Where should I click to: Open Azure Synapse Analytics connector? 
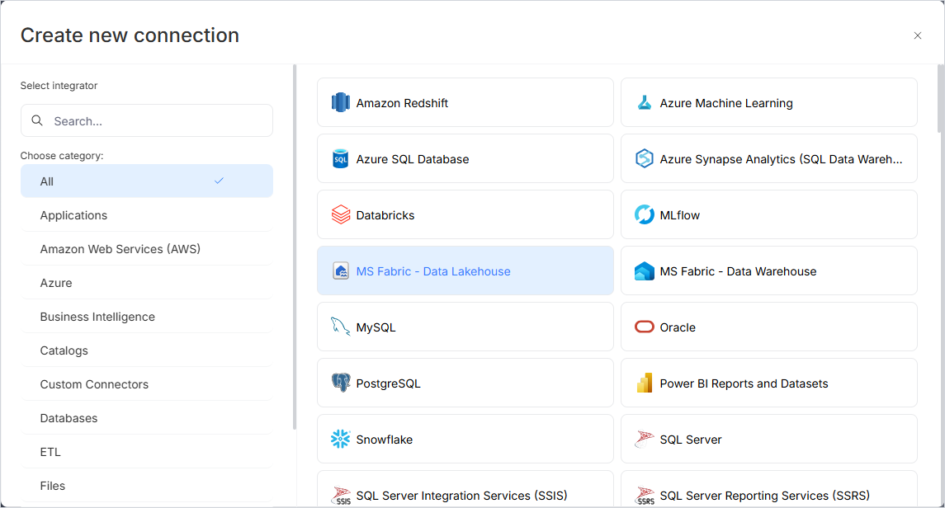pos(768,159)
